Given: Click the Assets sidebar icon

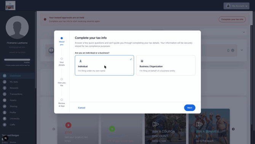Looking at the screenshot, I should coord(5,100).
